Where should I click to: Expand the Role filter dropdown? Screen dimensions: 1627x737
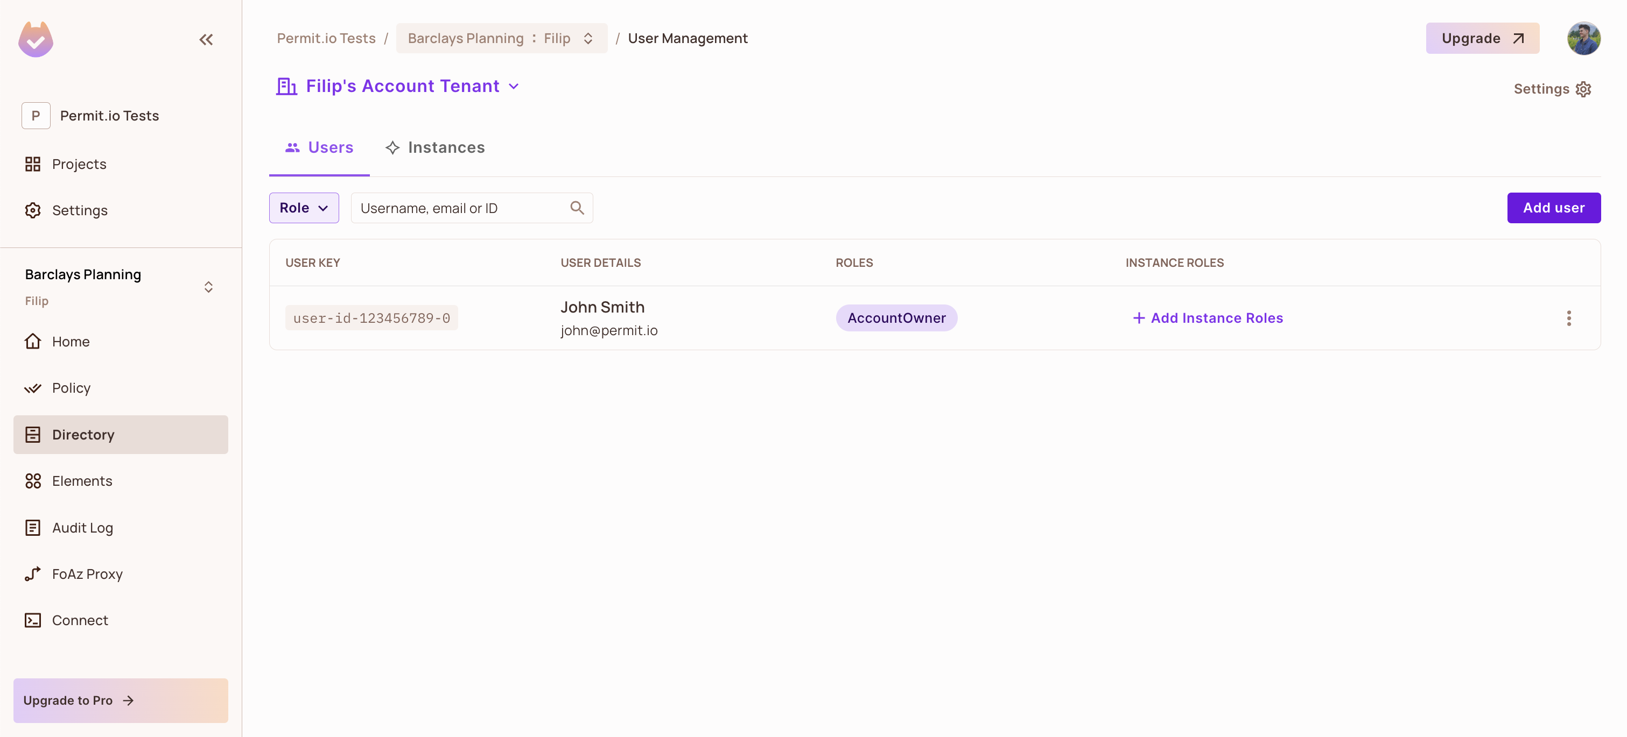(304, 208)
